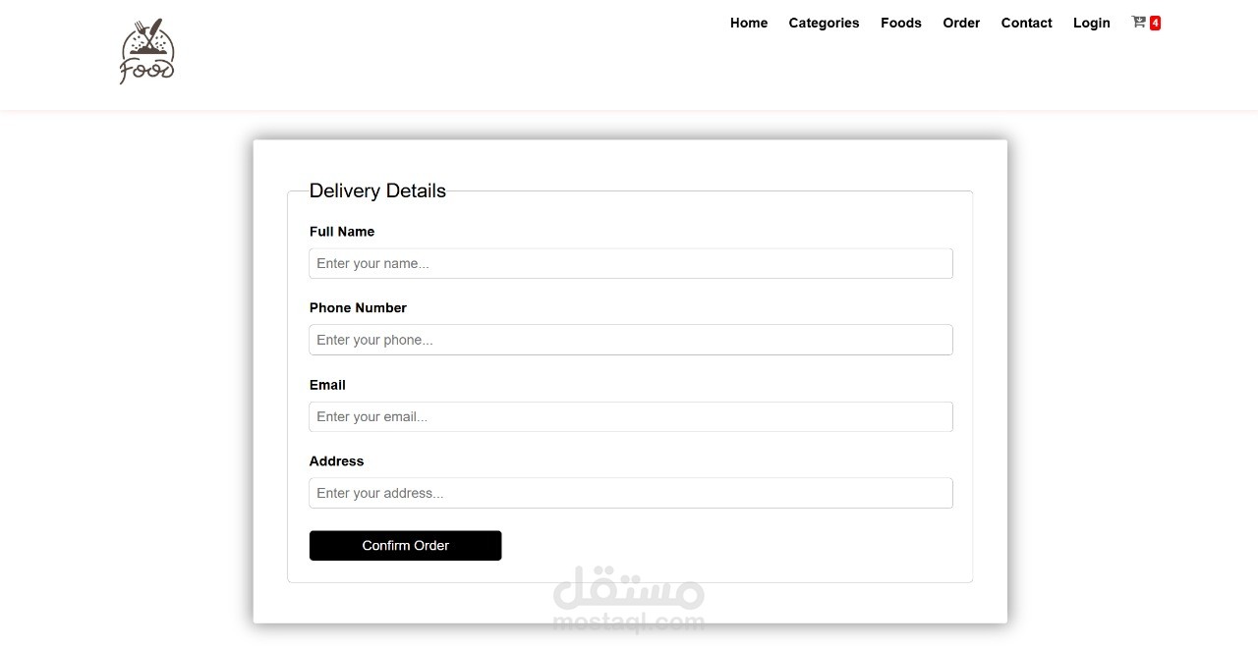The width and height of the screenshot is (1258, 648).
Task: Select the Email input field
Action: (x=631, y=416)
